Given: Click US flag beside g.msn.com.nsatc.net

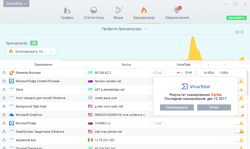Looking at the screenshot, I should pyautogui.click(x=90, y=106).
